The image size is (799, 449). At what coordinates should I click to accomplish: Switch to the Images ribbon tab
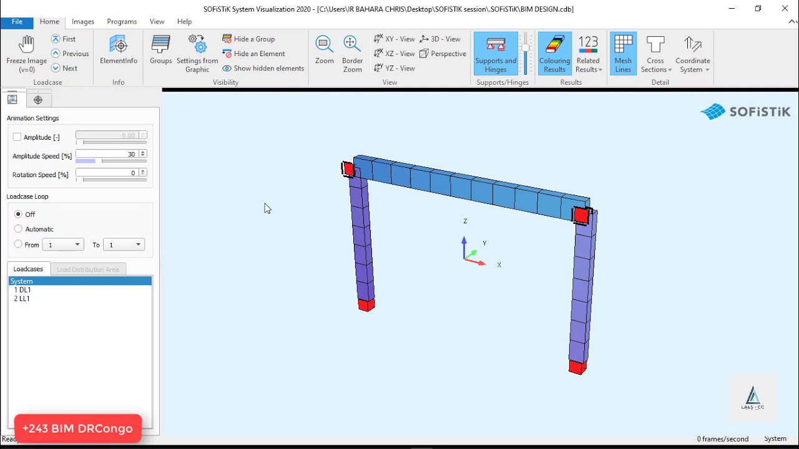tap(83, 22)
